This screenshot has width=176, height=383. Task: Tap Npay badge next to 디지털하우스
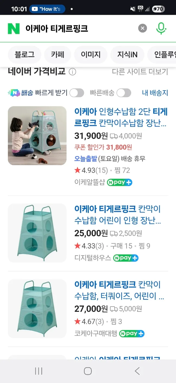tap(126, 258)
